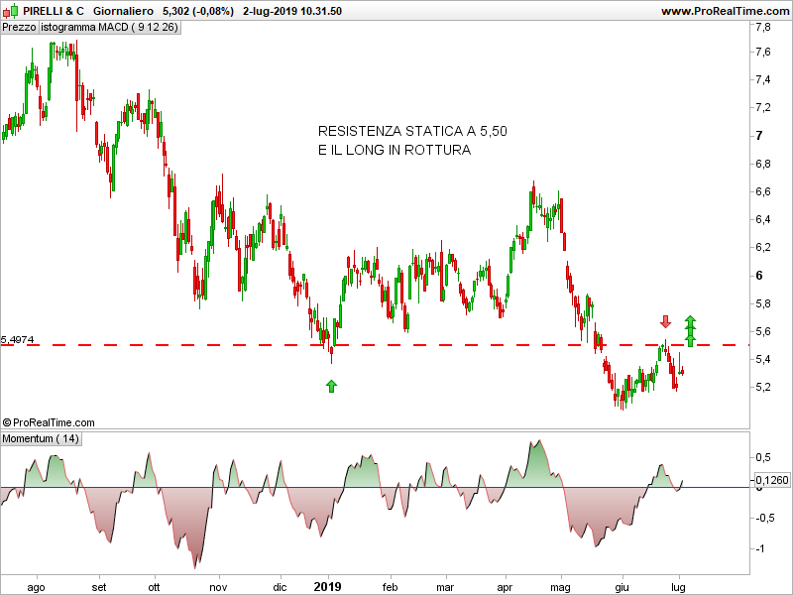Click the 0,1260 momentum value tag

(771, 481)
